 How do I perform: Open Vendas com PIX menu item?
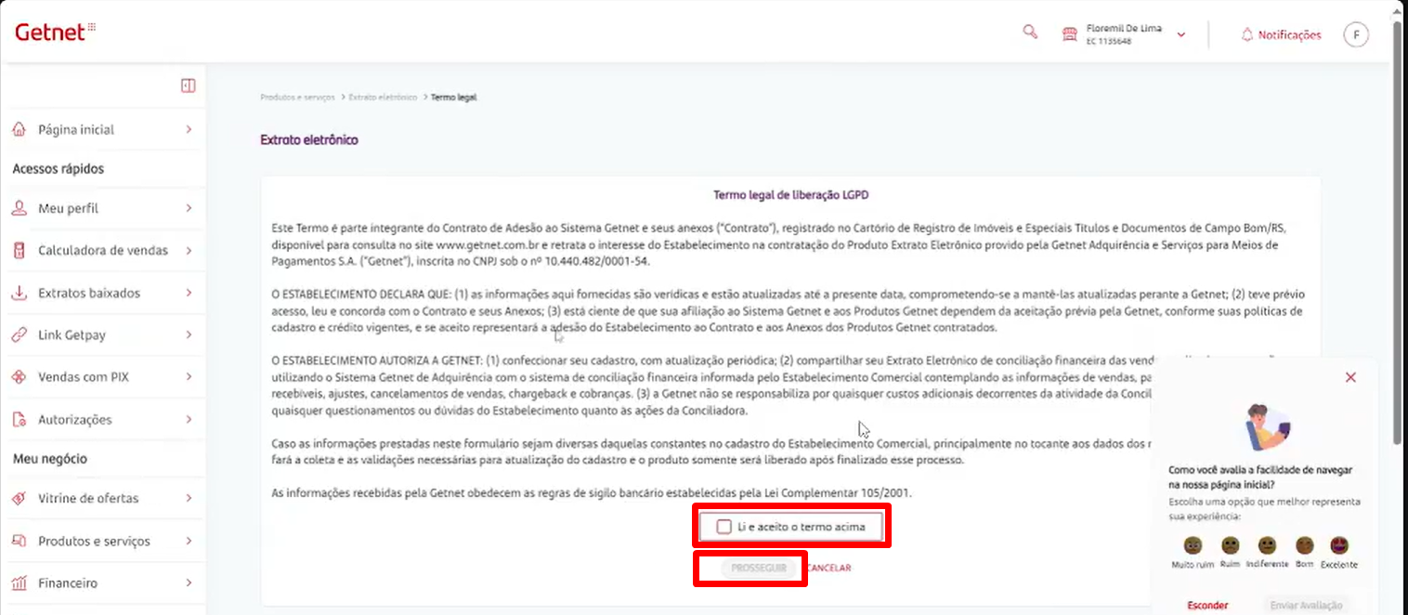[x=102, y=377]
